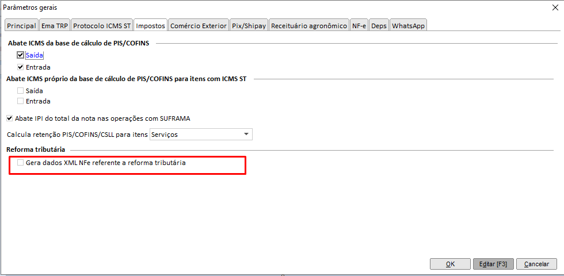Switch to the WhatsApp tab
564x276 pixels.
click(408, 26)
